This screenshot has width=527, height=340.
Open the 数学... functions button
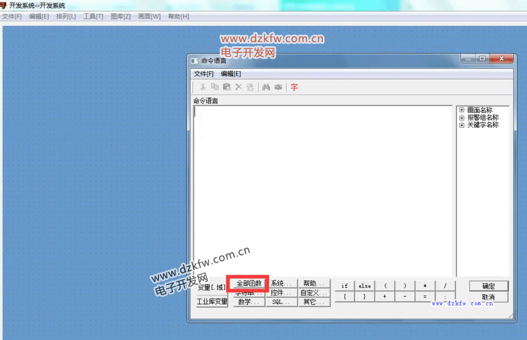pos(249,302)
